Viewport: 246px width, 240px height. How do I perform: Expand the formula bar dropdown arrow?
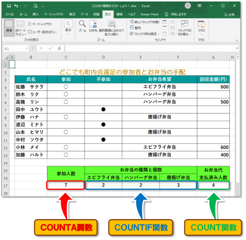point(237,48)
